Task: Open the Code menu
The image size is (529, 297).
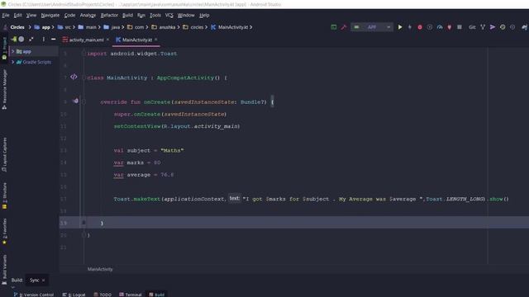Action: point(69,15)
